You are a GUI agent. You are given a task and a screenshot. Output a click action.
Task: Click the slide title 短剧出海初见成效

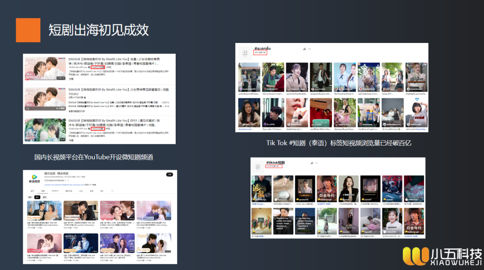(99, 30)
